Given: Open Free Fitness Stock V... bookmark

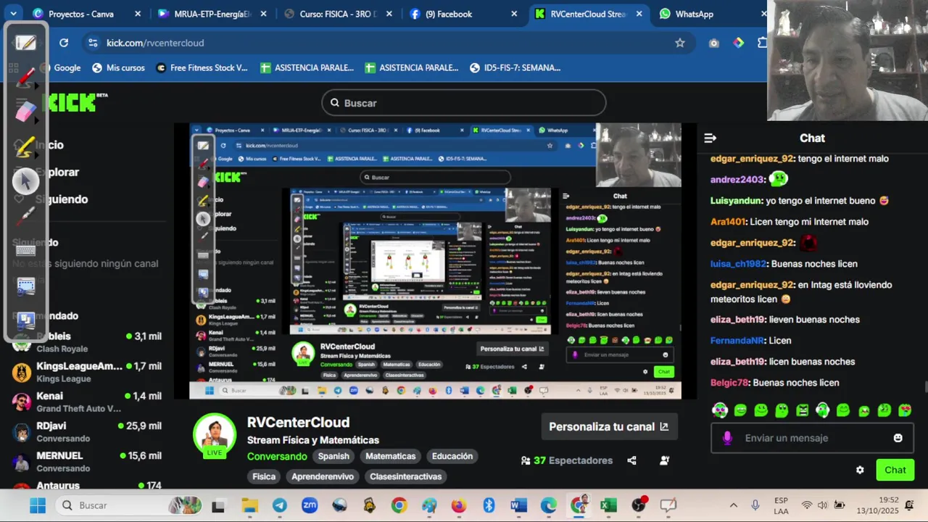Looking at the screenshot, I should 201,67.
